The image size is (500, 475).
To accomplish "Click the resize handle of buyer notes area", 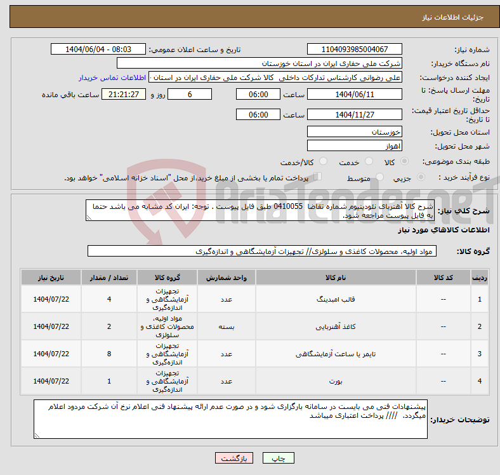I will 37,436.
